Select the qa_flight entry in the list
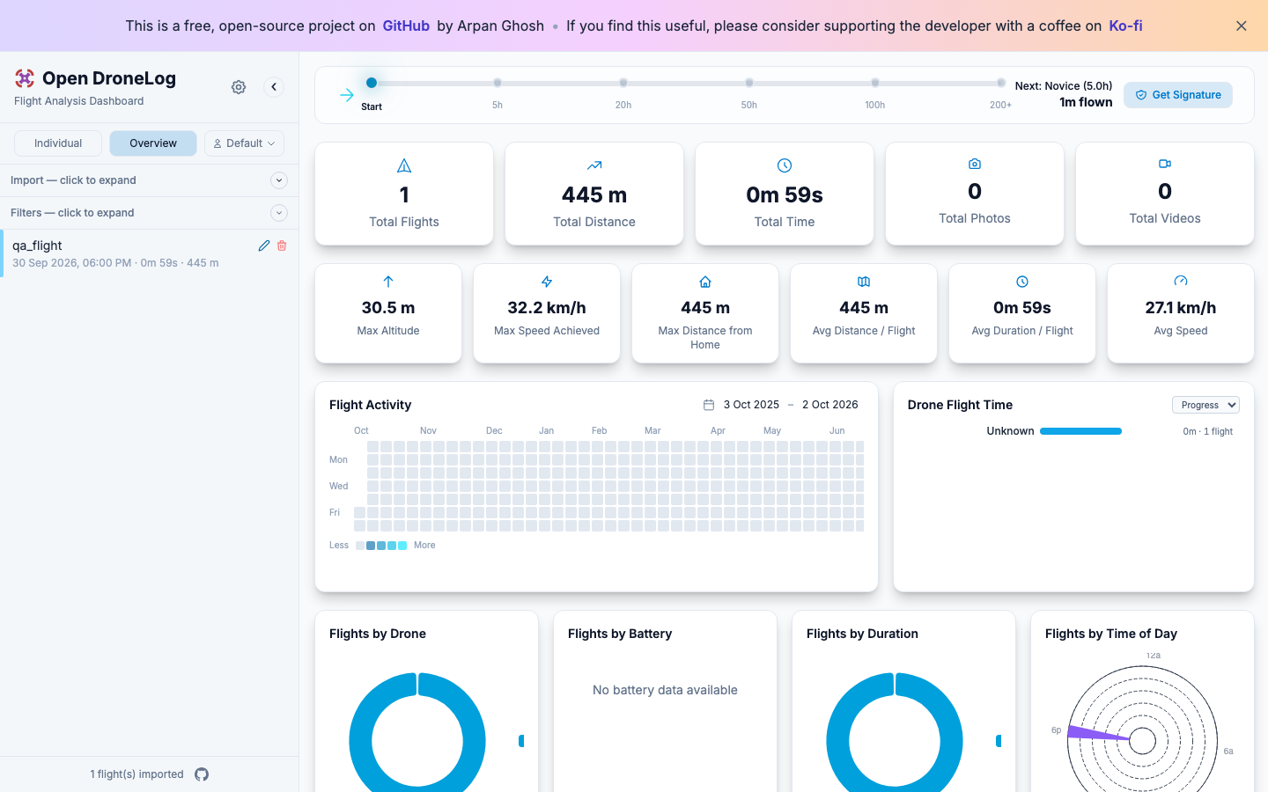The height and width of the screenshot is (792, 1268). pyautogui.click(x=150, y=253)
